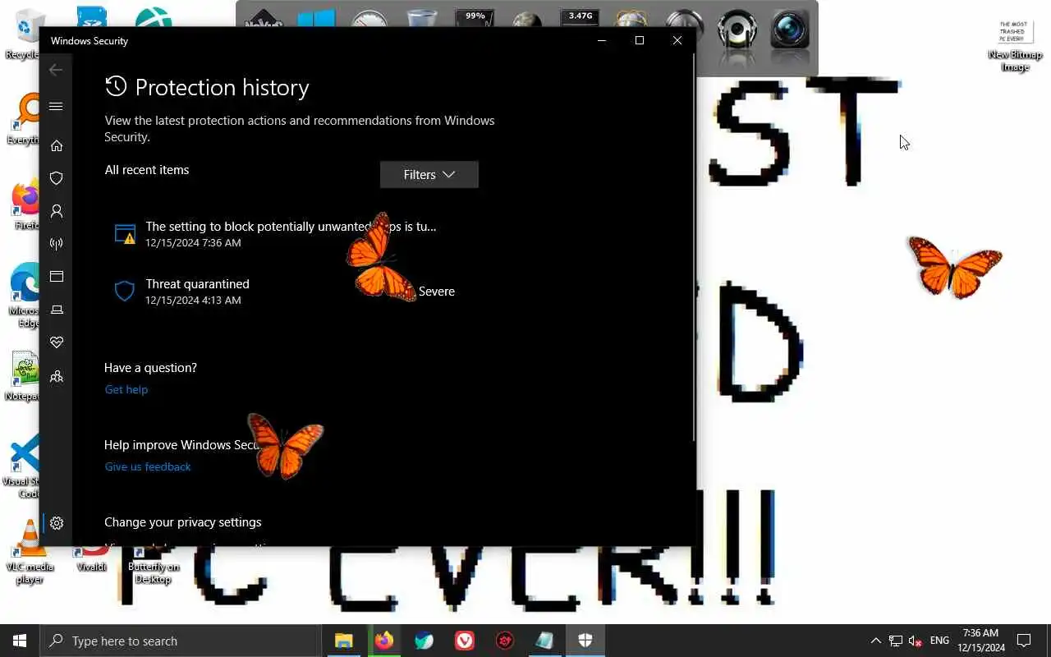The width and height of the screenshot is (1051, 657).
Task: Click the Protection history heading icon
Action: 116,86
